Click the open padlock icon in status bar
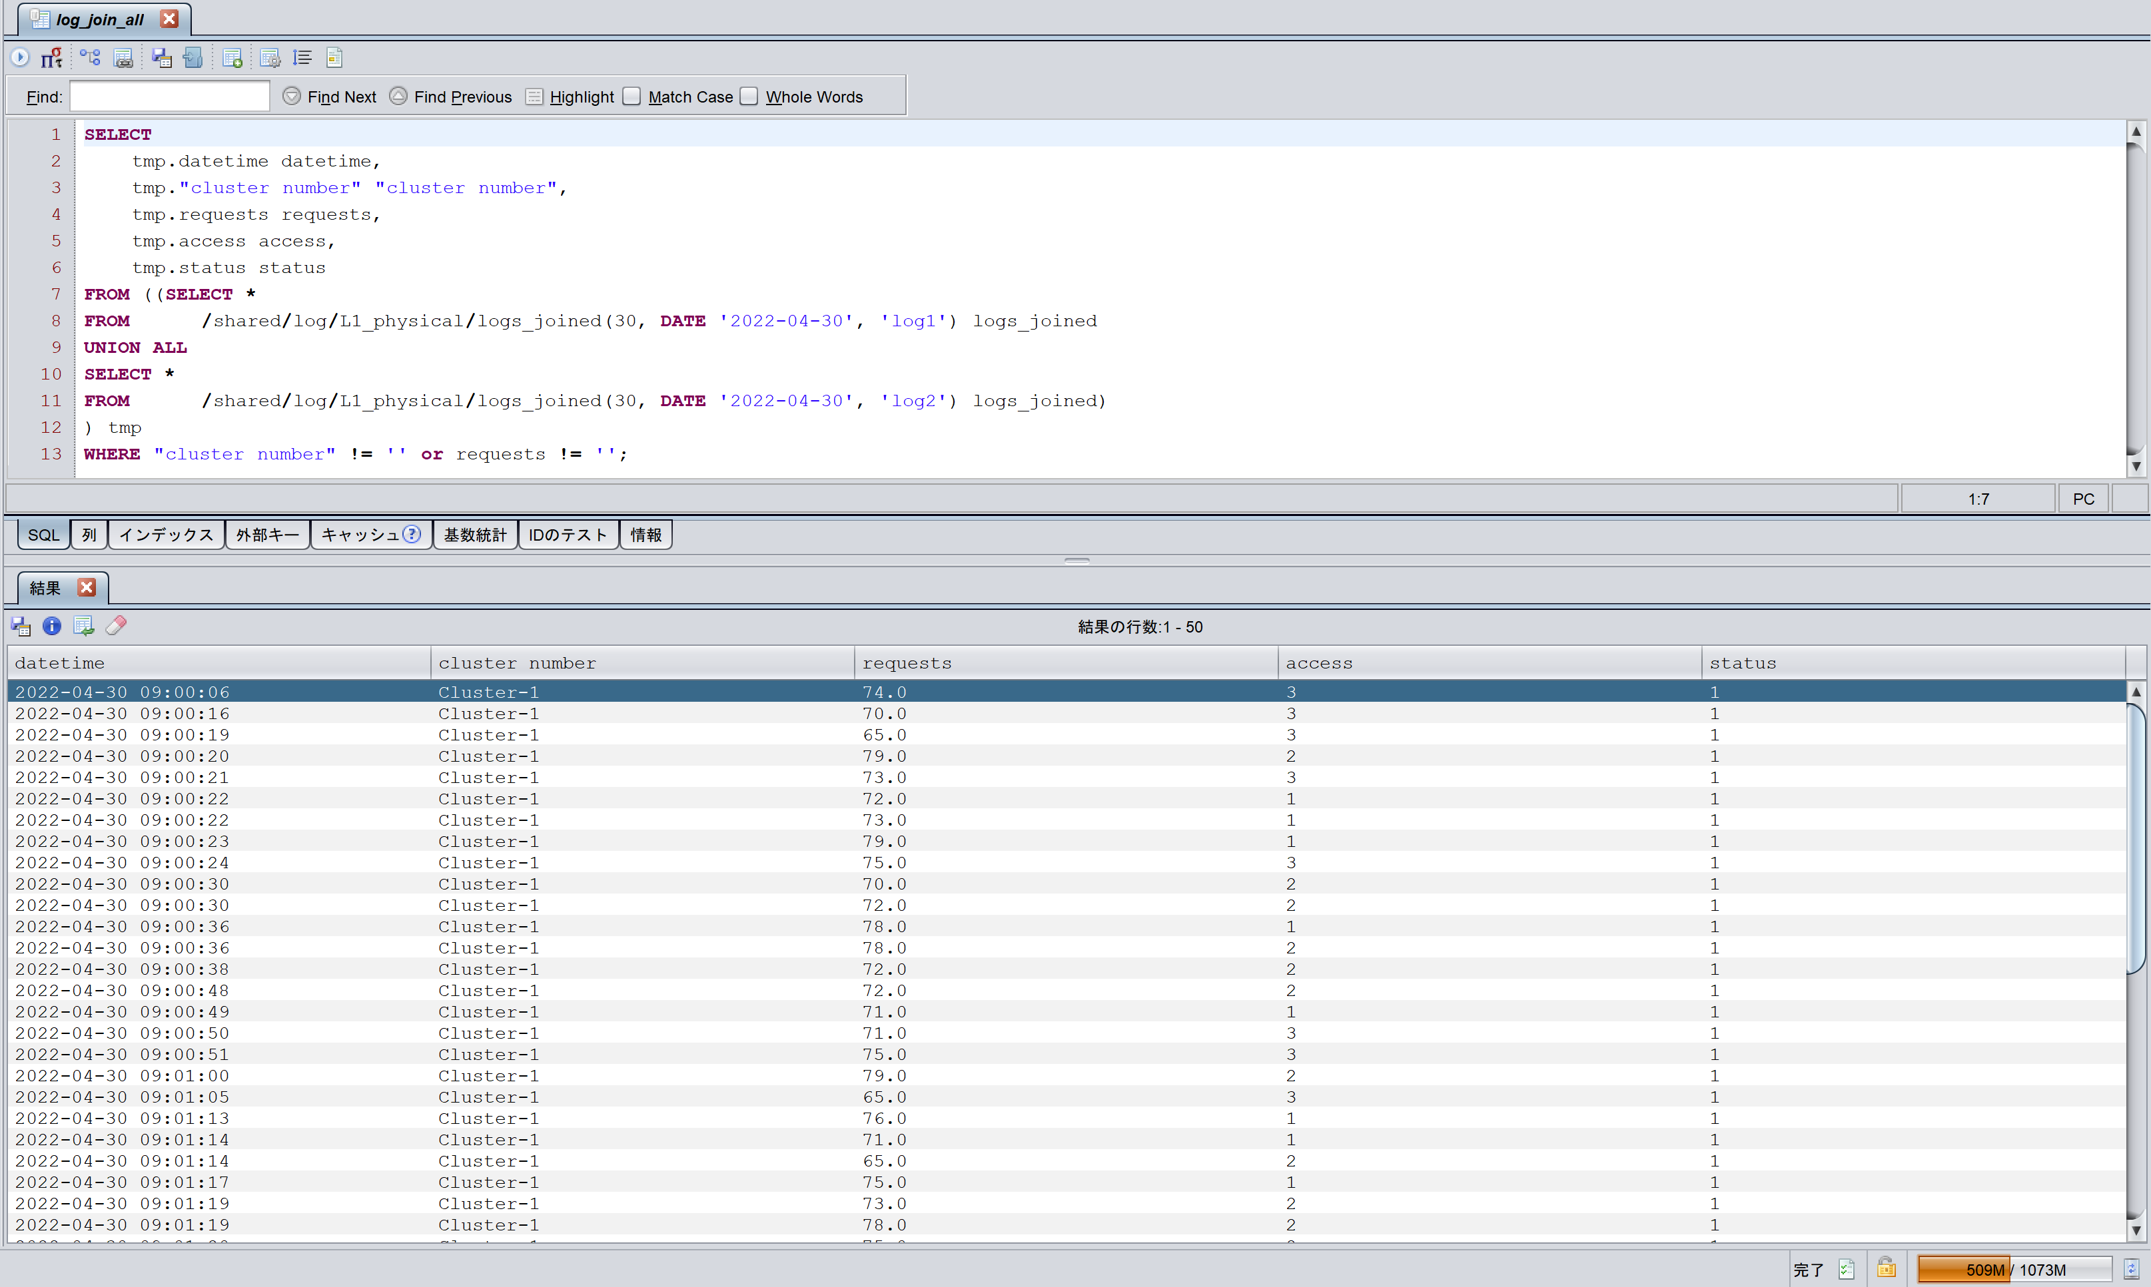Screen dimensions: 2151x1287 point(1887,1268)
